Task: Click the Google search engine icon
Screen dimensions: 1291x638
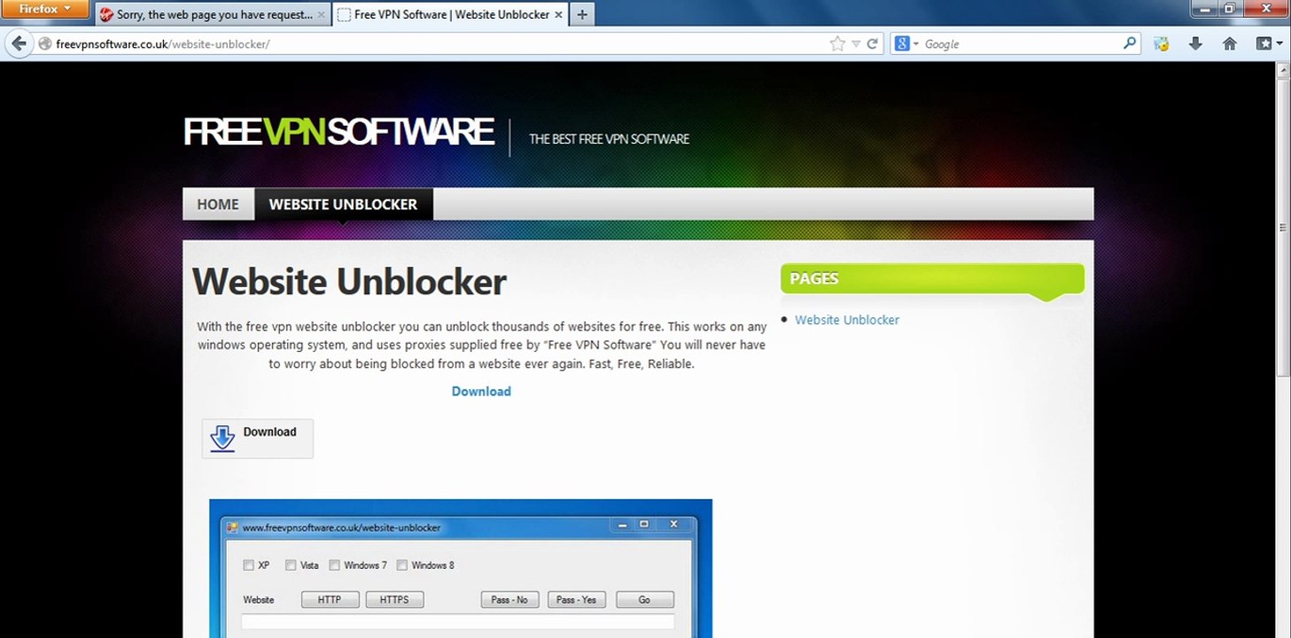Action: coord(902,43)
